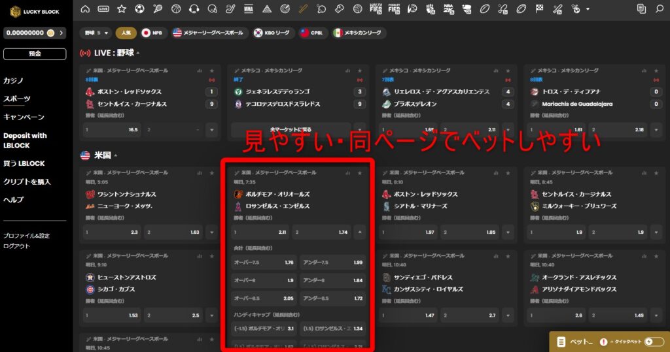Favorite the Washington Nationals vs Mets match
Viewport: 670px width, 352px height.
point(211,173)
